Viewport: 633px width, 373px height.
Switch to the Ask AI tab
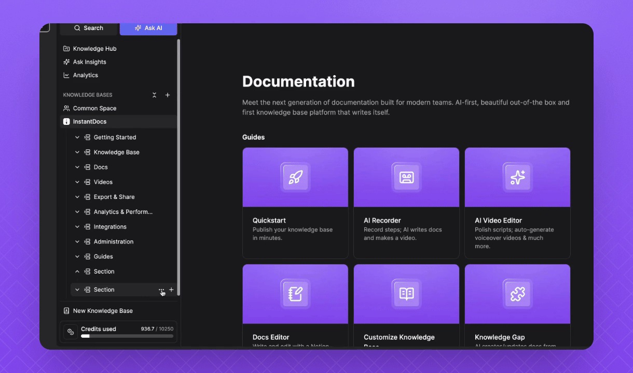coord(148,28)
